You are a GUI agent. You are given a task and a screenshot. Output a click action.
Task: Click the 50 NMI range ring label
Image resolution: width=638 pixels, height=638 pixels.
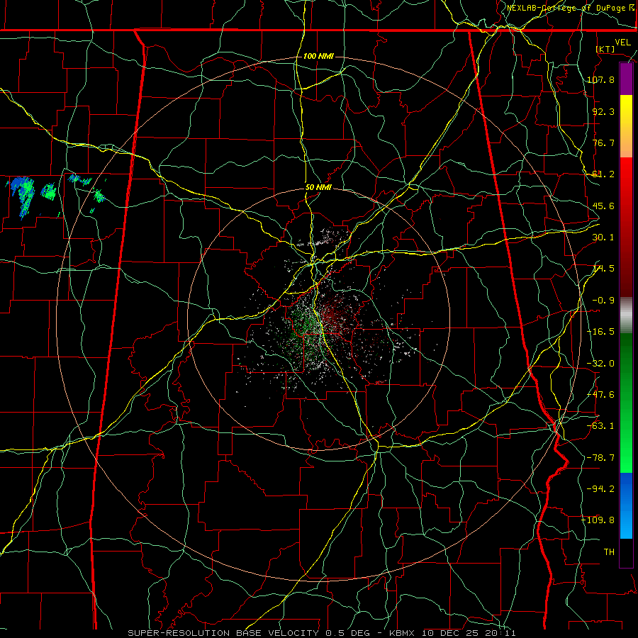tap(318, 188)
